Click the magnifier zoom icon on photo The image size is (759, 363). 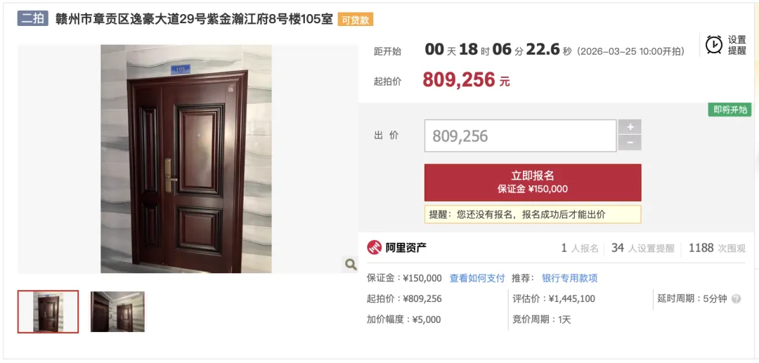[x=351, y=264]
